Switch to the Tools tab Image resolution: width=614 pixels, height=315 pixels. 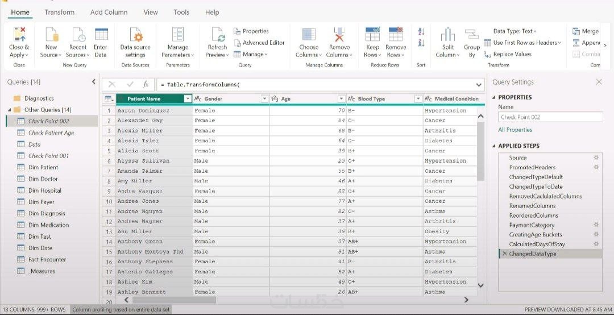click(x=181, y=12)
